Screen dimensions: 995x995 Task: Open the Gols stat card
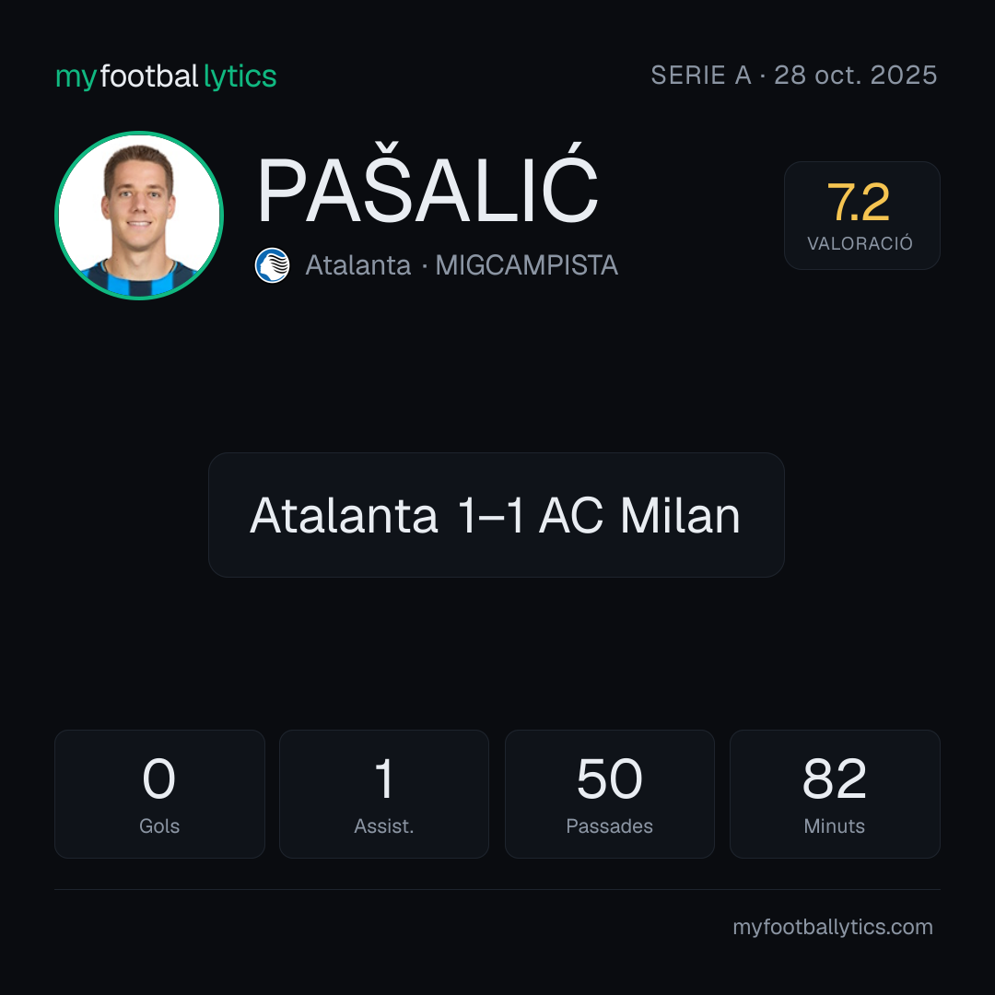point(159,794)
